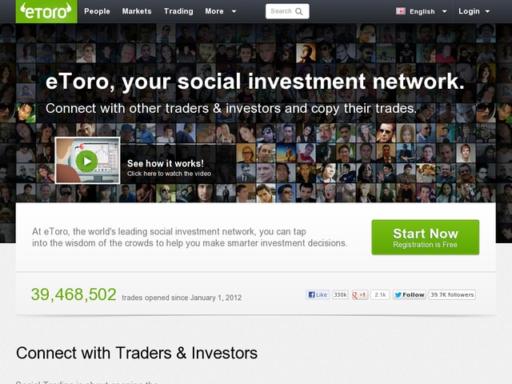Click the flag icon beside English

click(401, 11)
